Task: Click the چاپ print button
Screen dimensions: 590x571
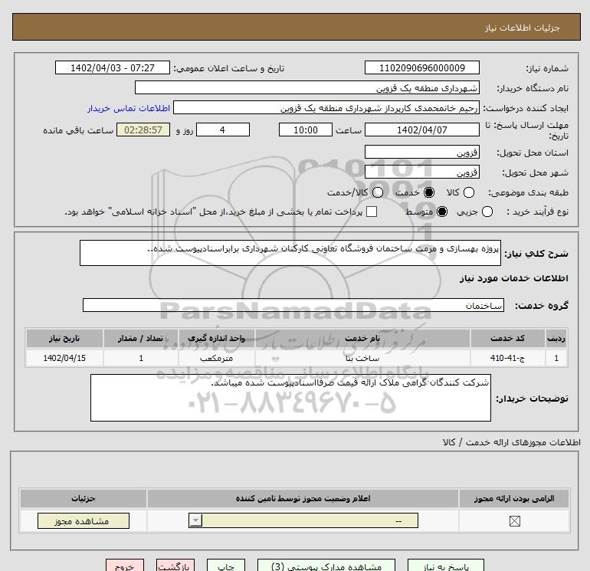Action: click(226, 566)
